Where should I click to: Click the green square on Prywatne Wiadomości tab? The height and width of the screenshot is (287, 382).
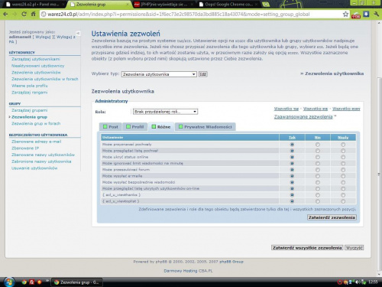tap(180, 126)
